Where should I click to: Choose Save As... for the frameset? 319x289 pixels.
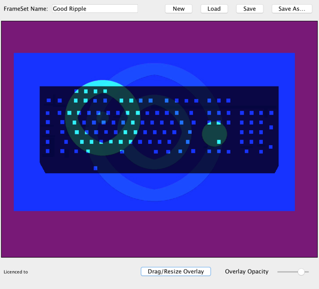[292, 9]
